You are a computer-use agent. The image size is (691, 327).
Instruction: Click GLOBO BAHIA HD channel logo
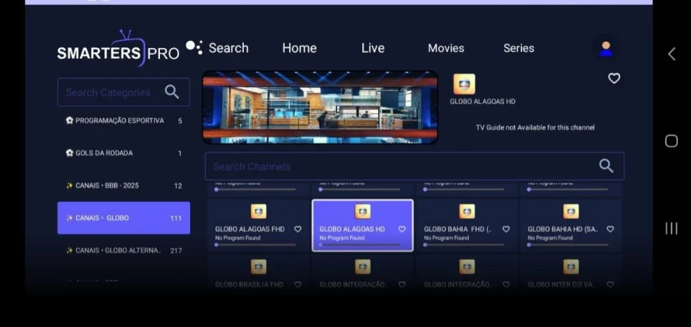571,212
